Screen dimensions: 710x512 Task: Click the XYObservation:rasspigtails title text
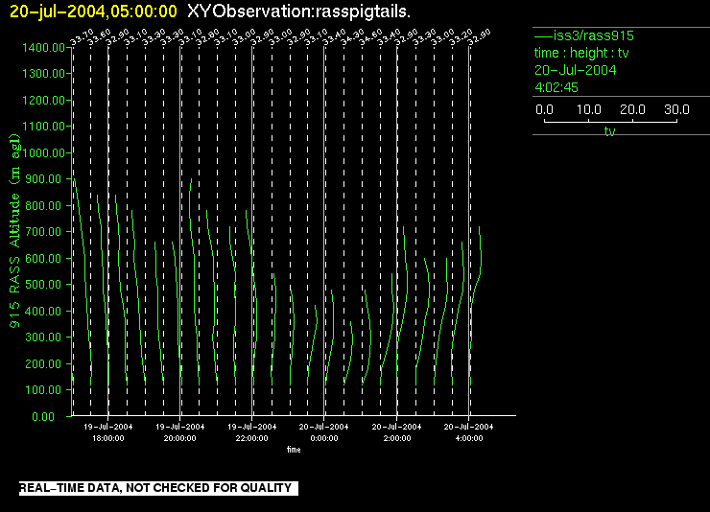(x=298, y=12)
